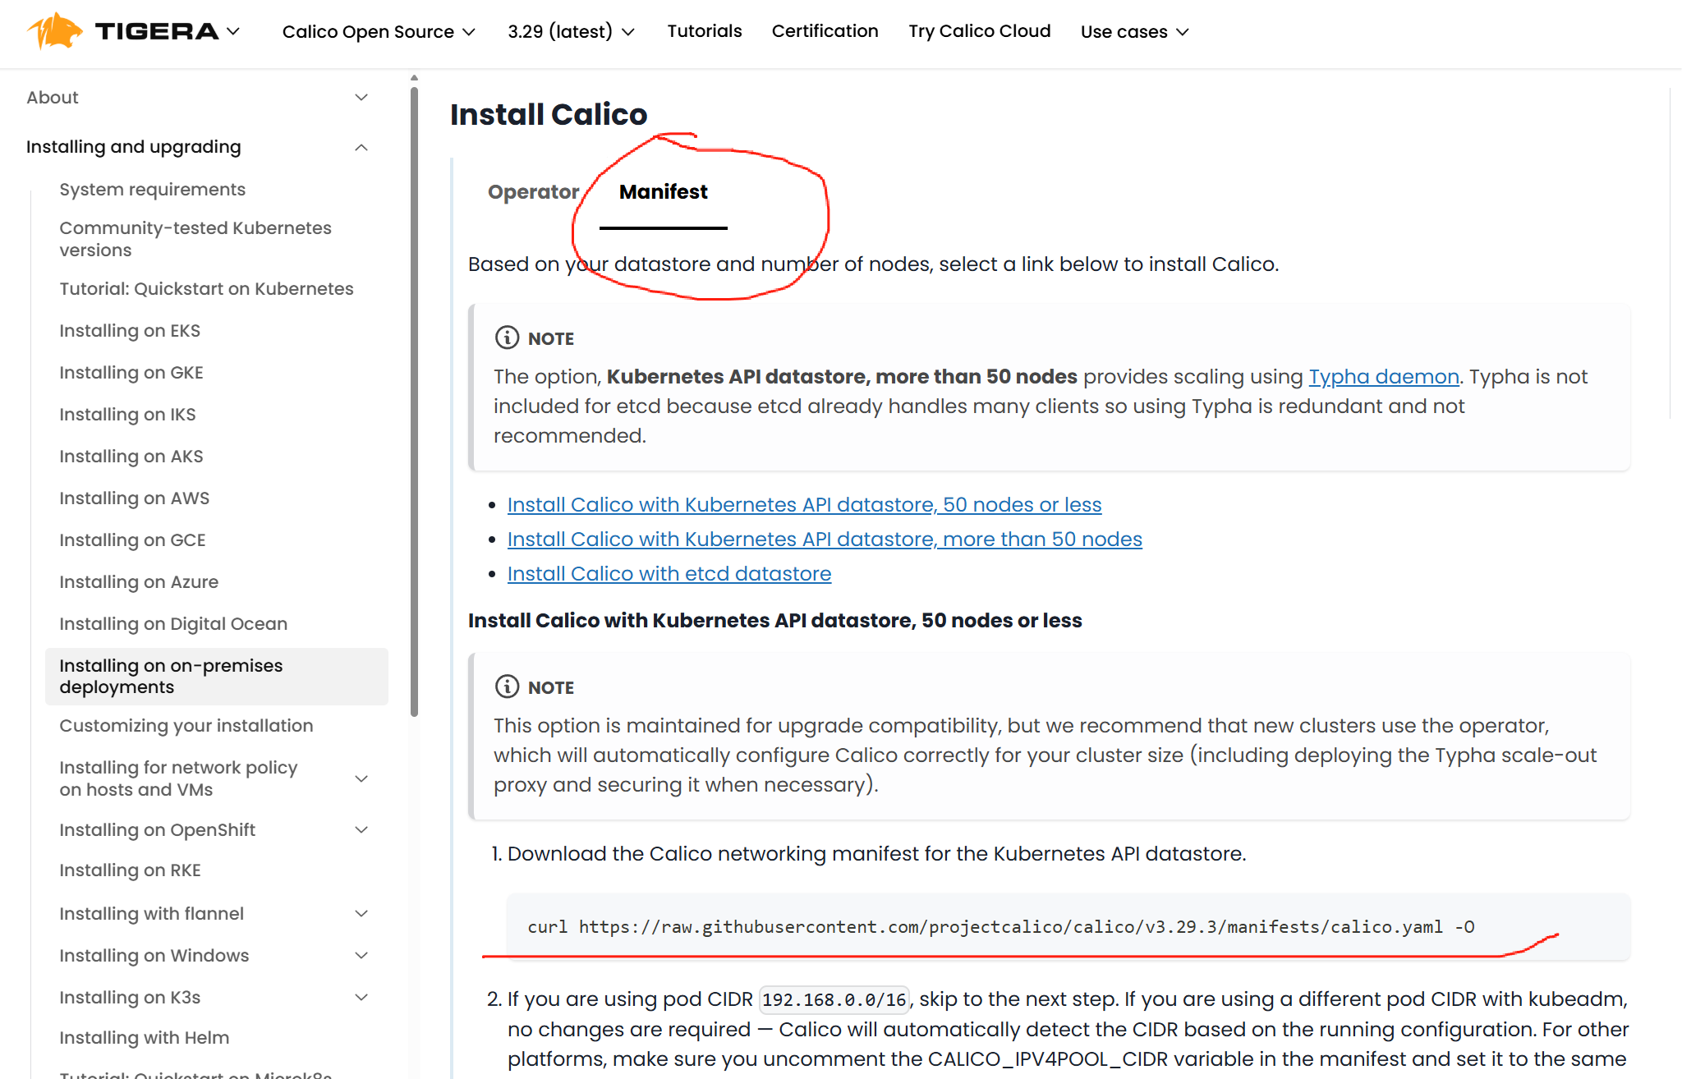The width and height of the screenshot is (1682, 1079).
Task: Click the info icon in first NOTE
Action: coord(507,337)
